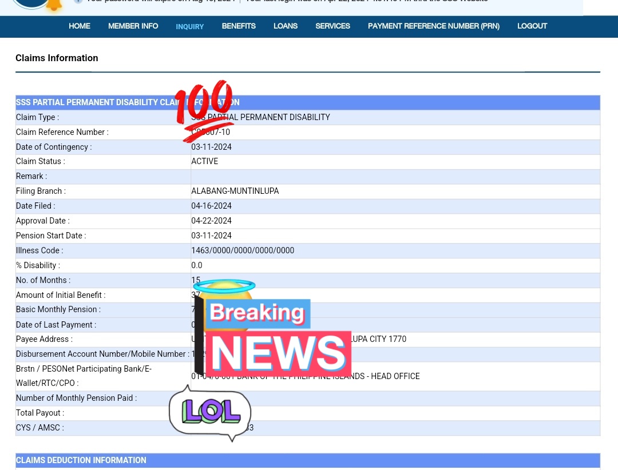The width and height of the screenshot is (618, 470).
Task: Open the BENEFITS menu
Action: tap(239, 26)
